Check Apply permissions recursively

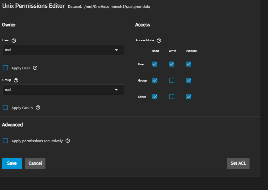[x=5, y=141]
